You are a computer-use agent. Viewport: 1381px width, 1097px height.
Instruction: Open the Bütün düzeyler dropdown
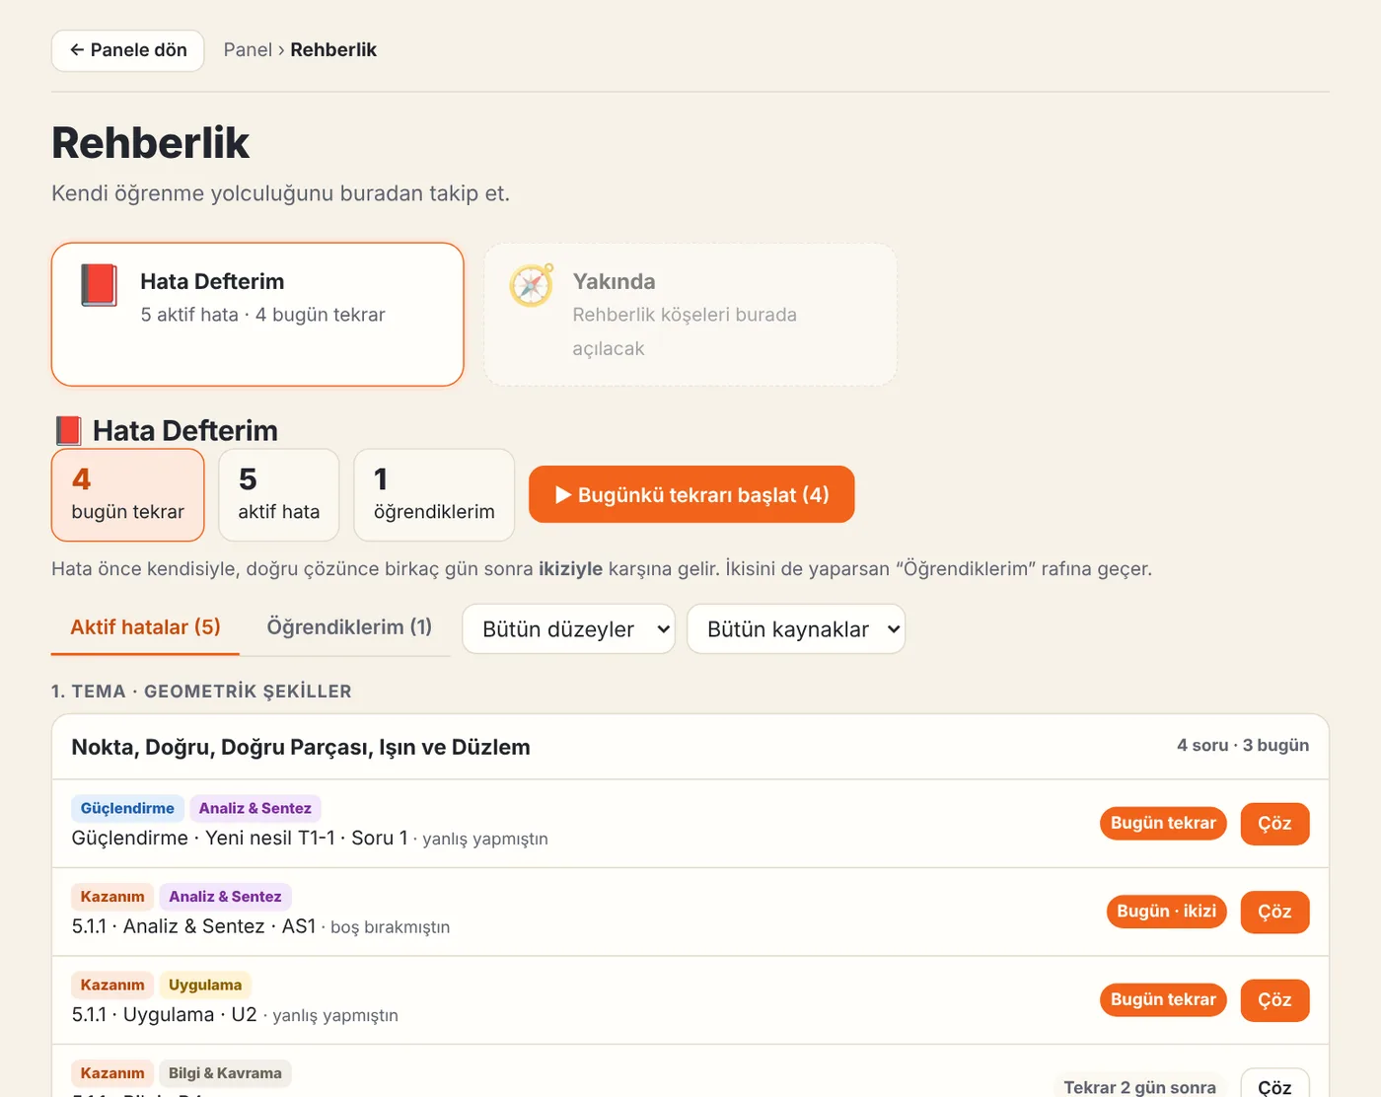[568, 629]
